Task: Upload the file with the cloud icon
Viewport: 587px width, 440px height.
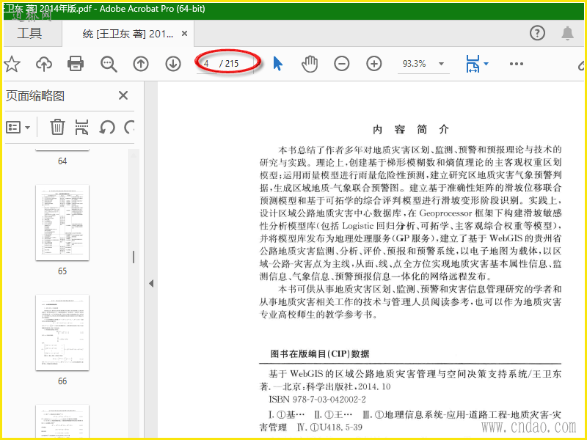Action: pyautogui.click(x=44, y=64)
